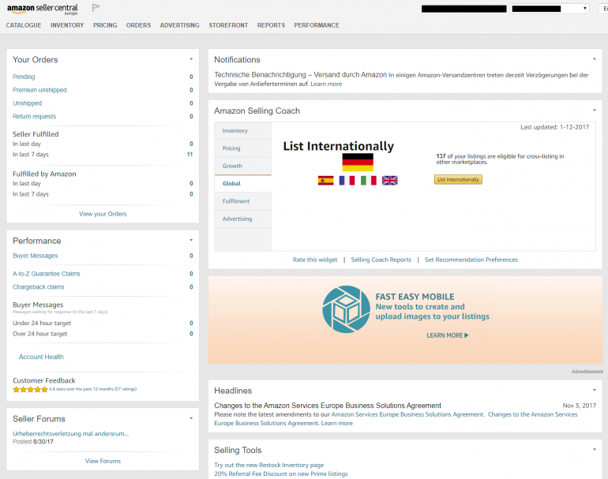Switch to Selling Coach Advertising tab
Viewport: 608px width, 479px height.
242,219
